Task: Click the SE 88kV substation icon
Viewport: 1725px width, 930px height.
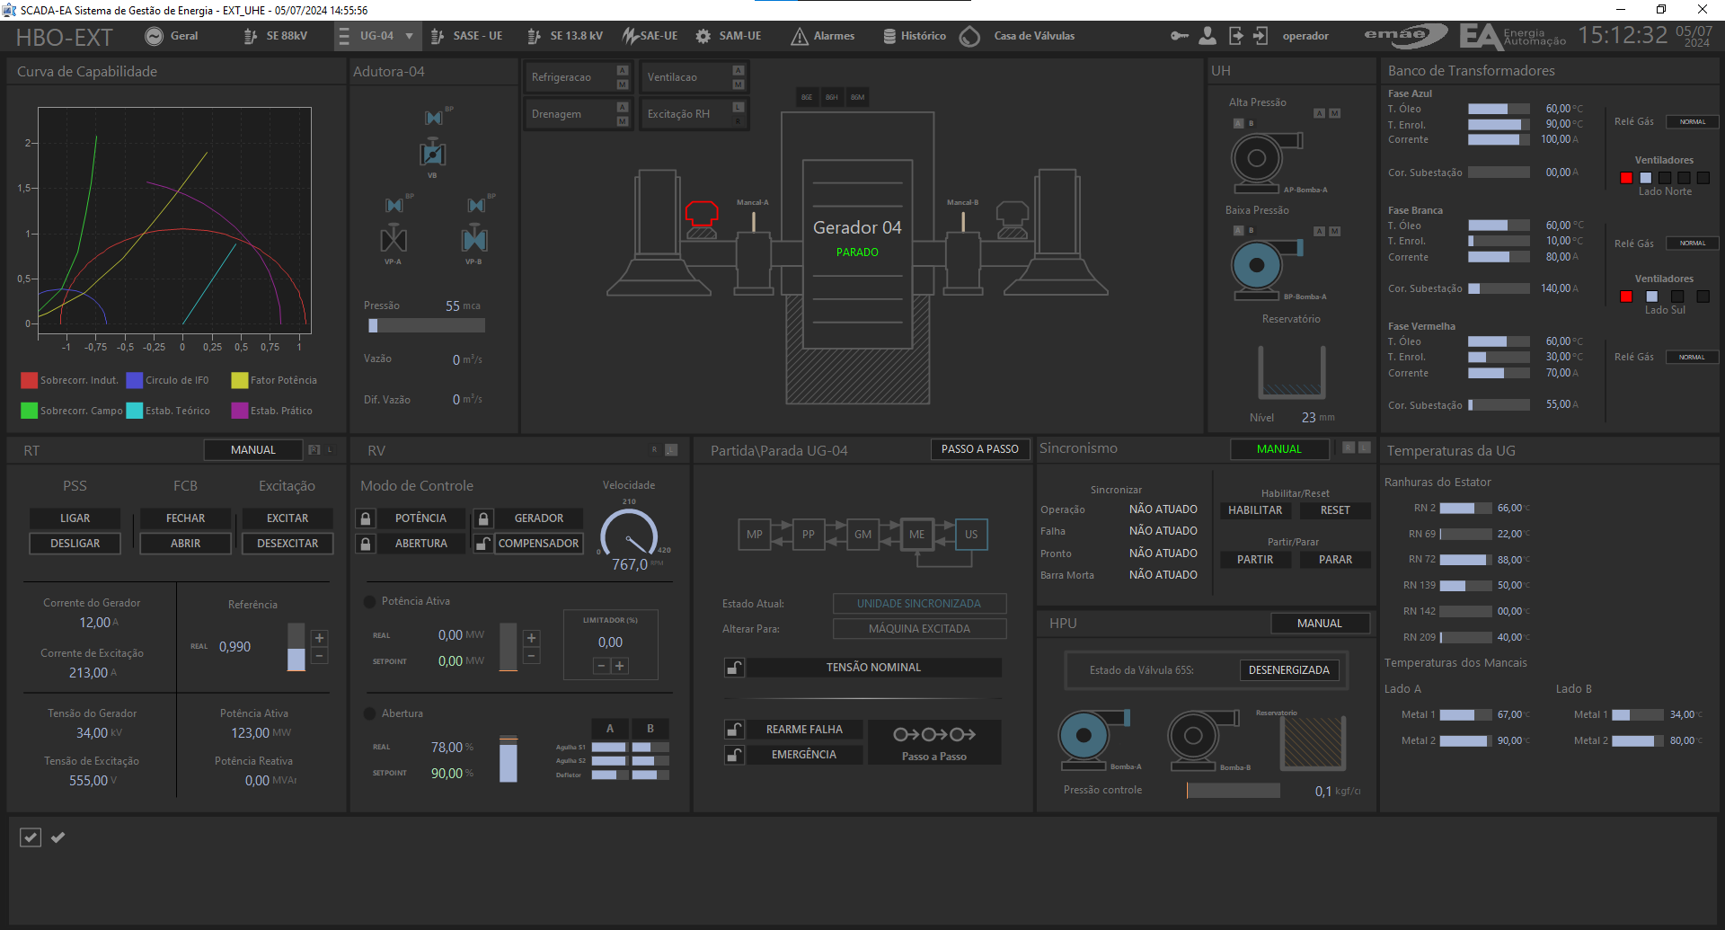Action: click(x=248, y=36)
